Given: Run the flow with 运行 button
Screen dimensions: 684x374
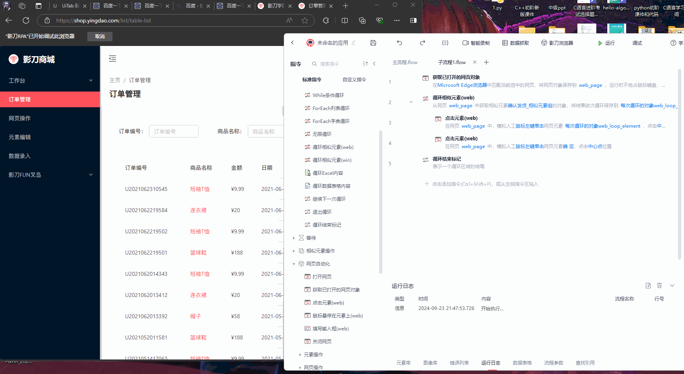Looking at the screenshot, I should (x=607, y=43).
